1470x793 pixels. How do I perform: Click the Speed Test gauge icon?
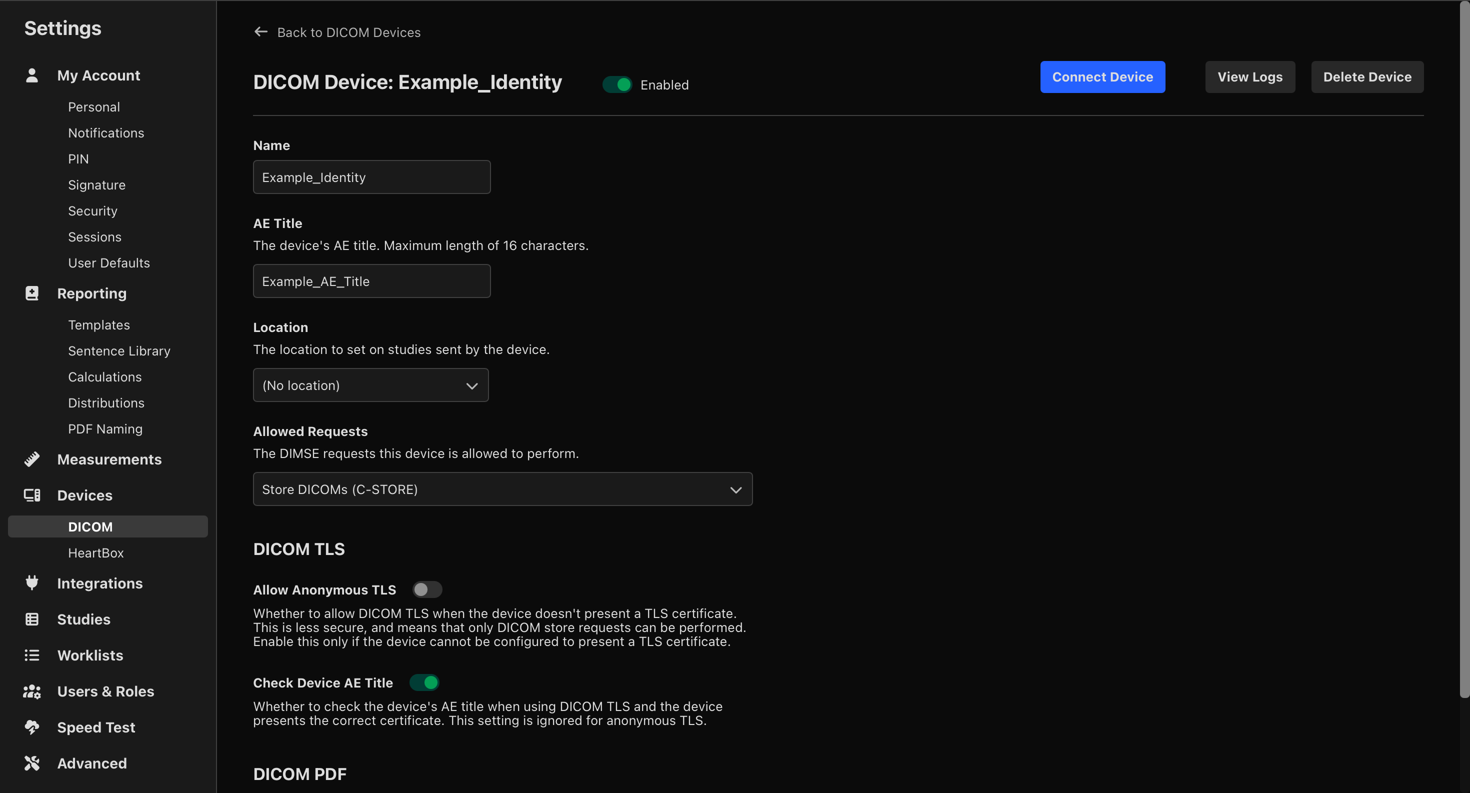click(x=32, y=727)
